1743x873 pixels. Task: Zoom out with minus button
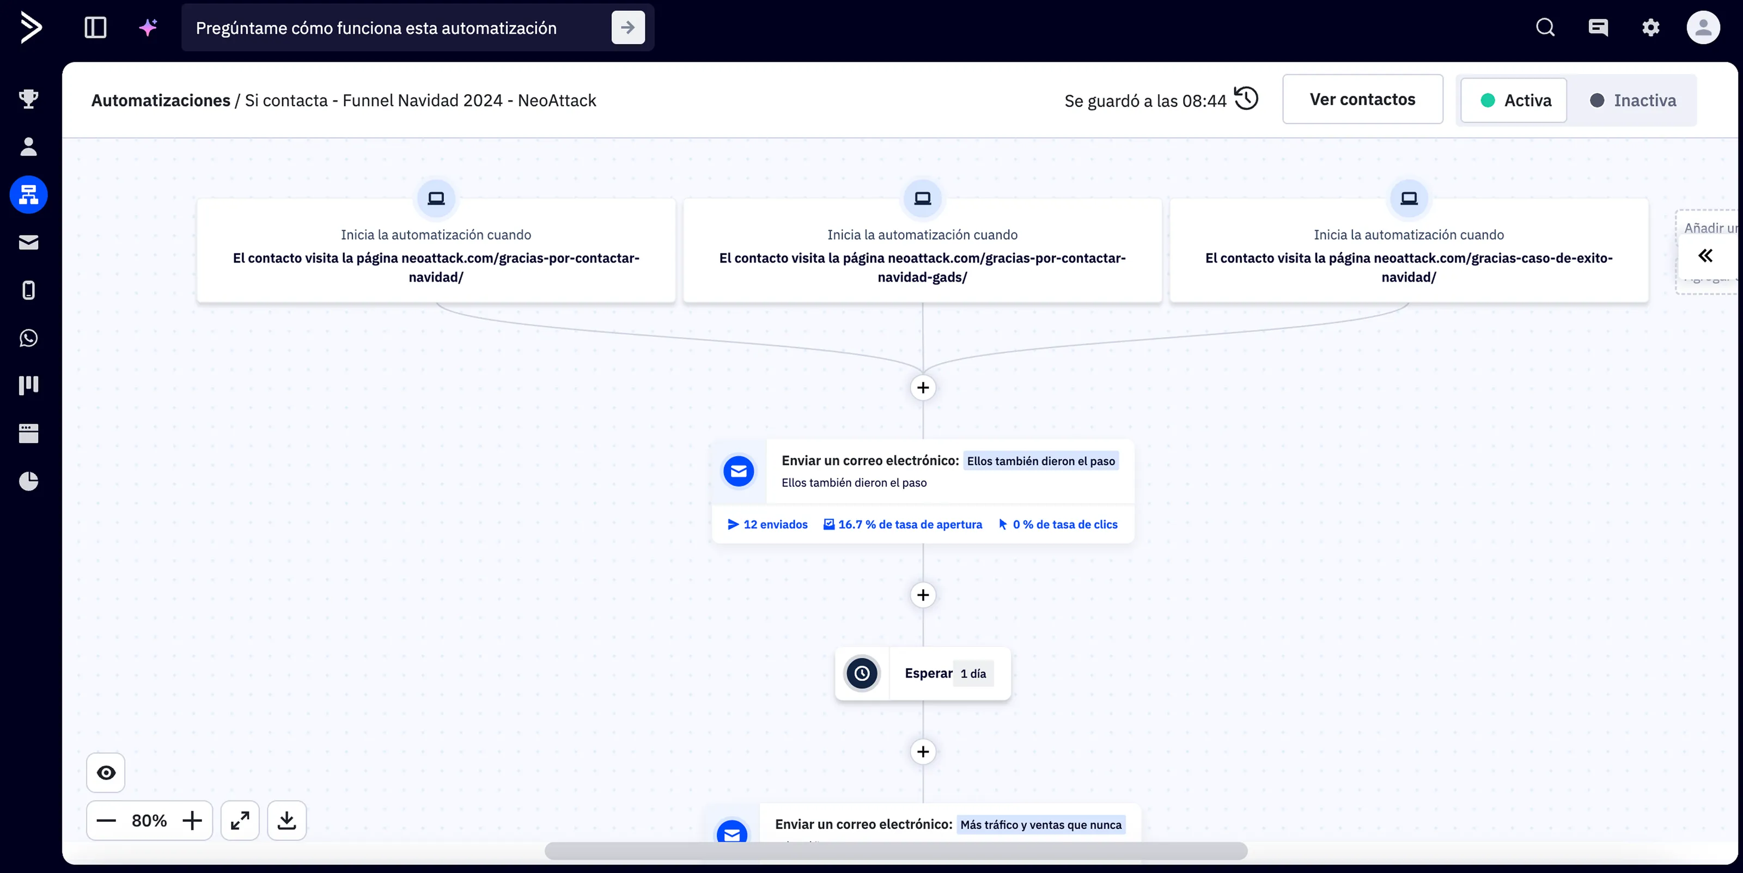106,821
